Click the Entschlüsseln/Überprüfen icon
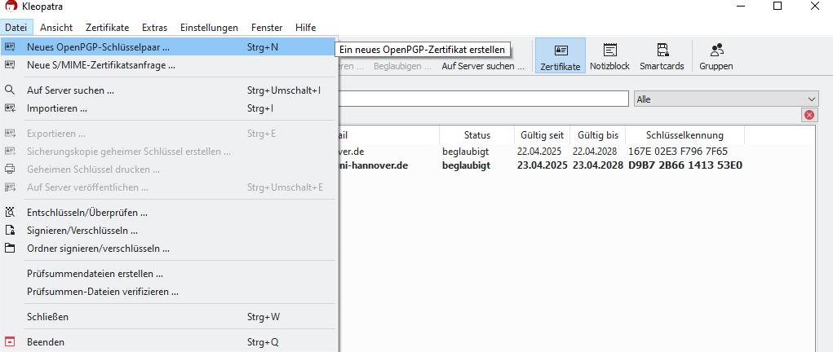The height and width of the screenshot is (352, 833). coord(10,213)
